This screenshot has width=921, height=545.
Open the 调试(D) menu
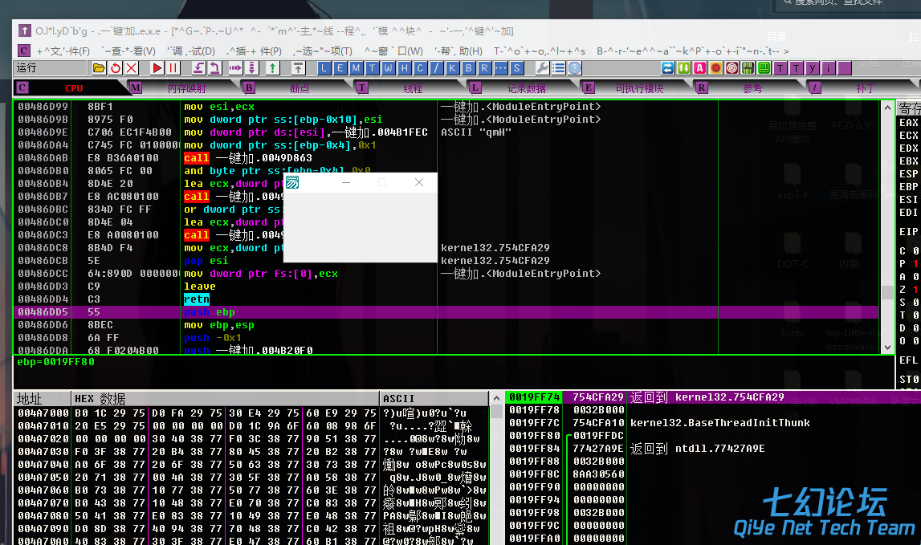191,51
